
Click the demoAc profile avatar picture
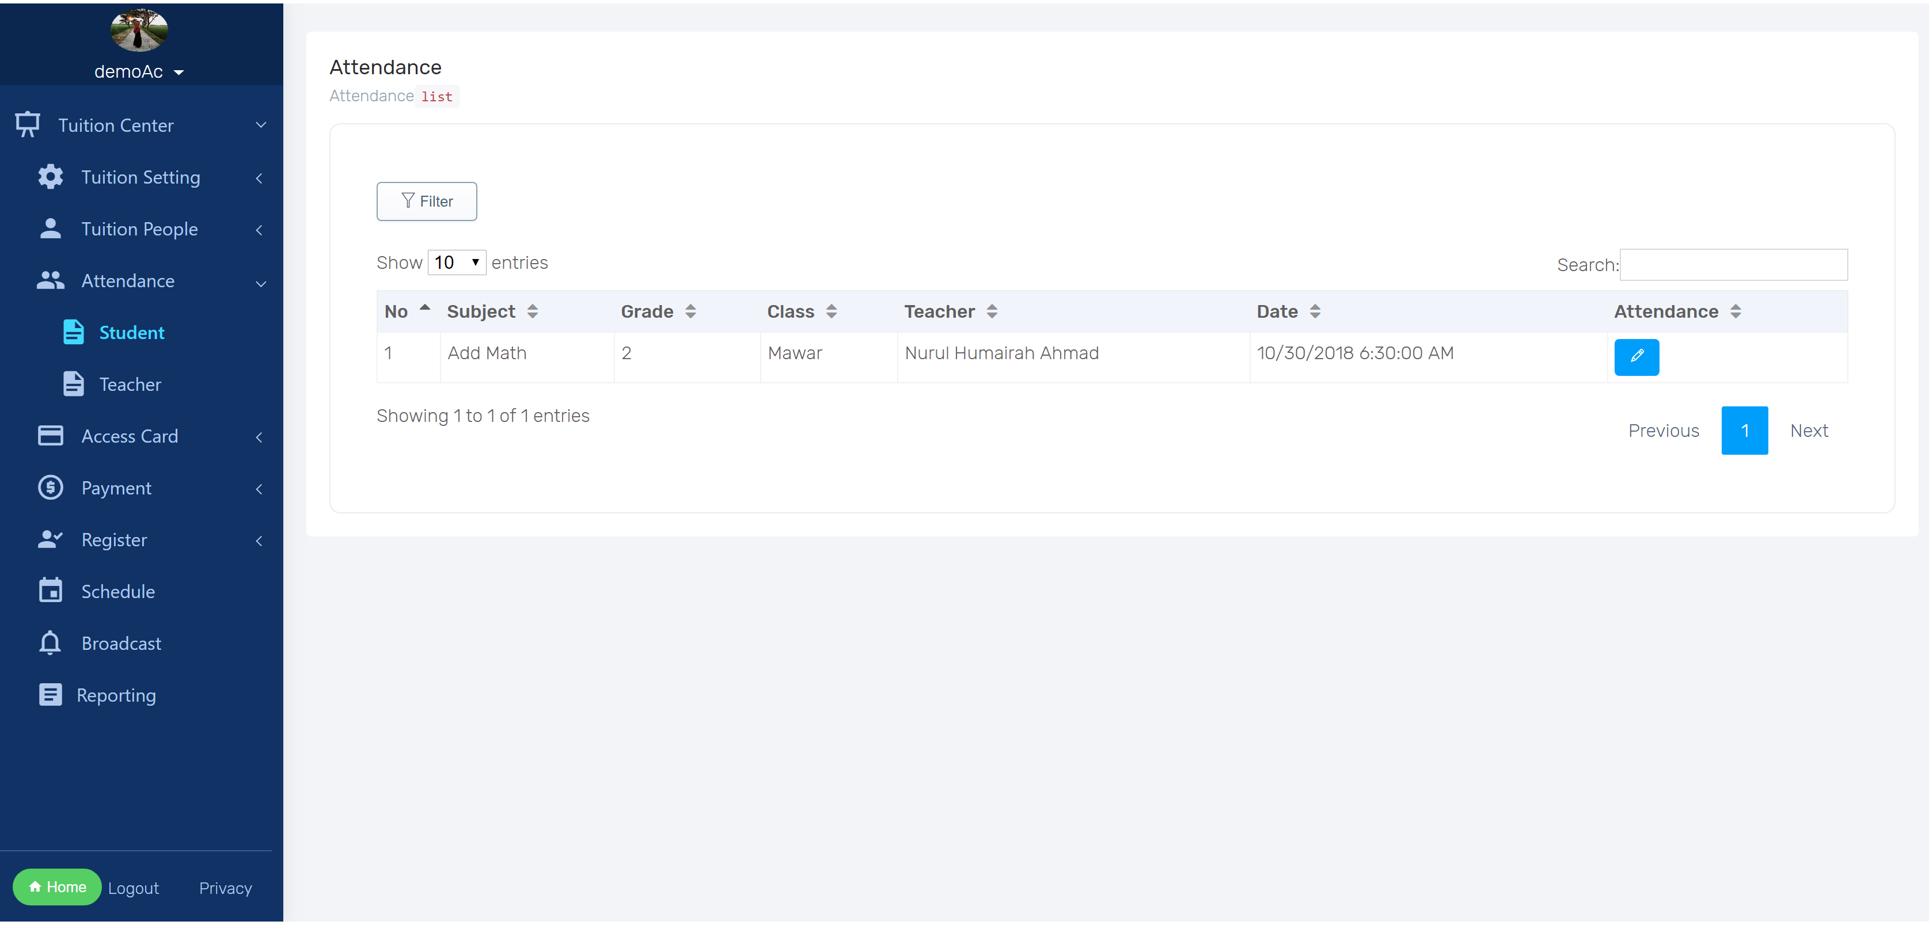(139, 30)
